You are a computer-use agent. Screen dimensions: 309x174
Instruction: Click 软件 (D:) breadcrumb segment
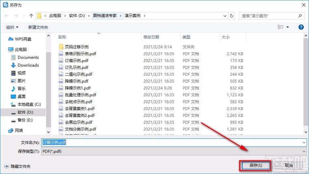(77, 16)
